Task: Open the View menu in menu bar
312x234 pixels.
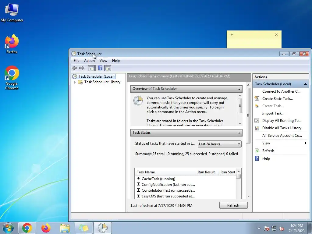Action: pyautogui.click(x=104, y=61)
